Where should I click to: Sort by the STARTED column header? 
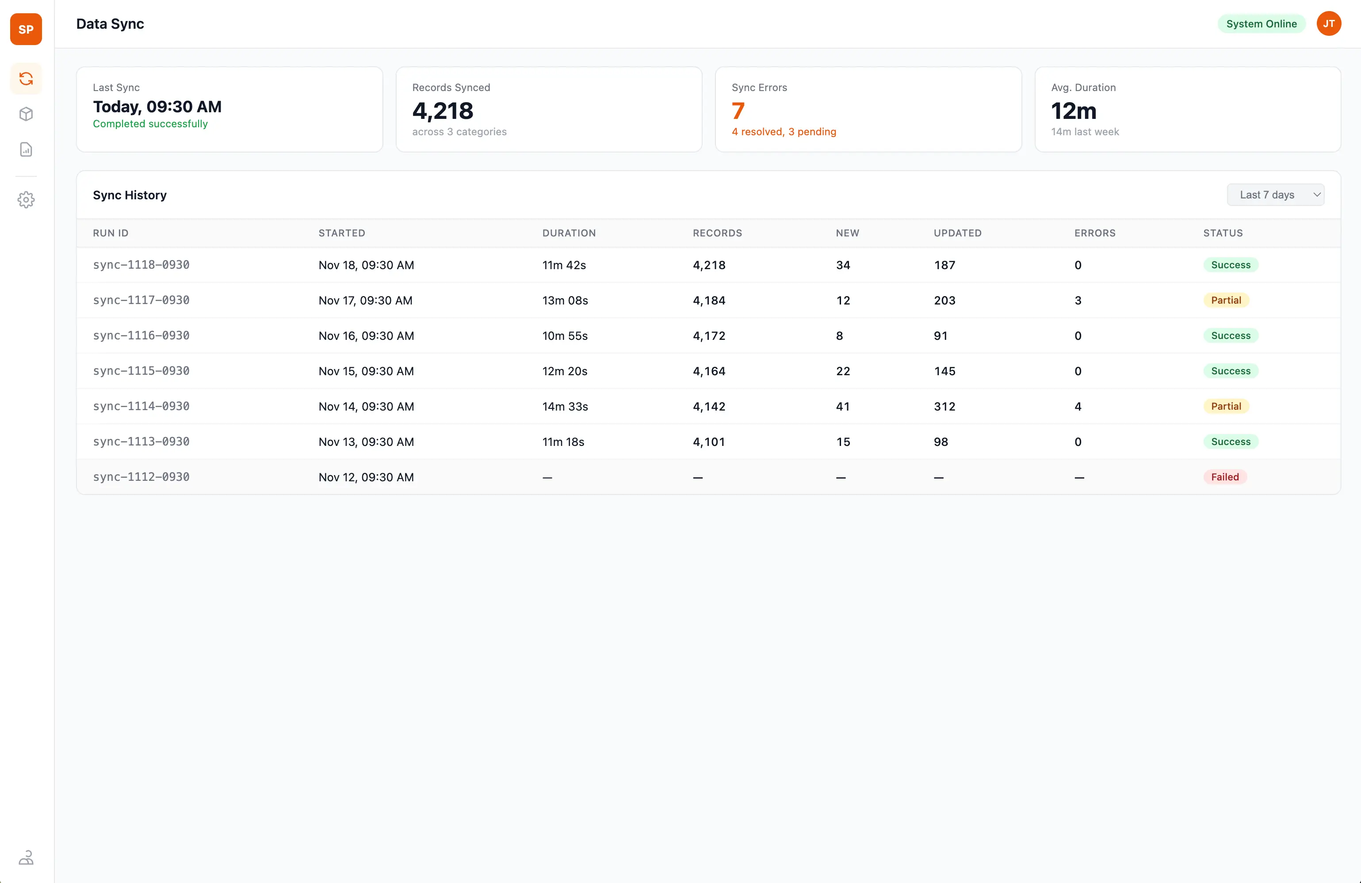(x=341, y=232)
